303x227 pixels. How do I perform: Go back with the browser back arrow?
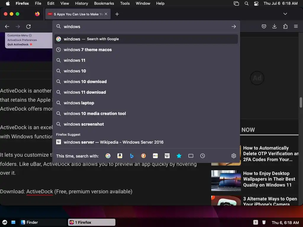point(7,26)
